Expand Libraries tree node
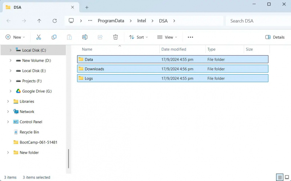Image resolution: width=291 pixels, height=181 pixels. pos(8,101)
